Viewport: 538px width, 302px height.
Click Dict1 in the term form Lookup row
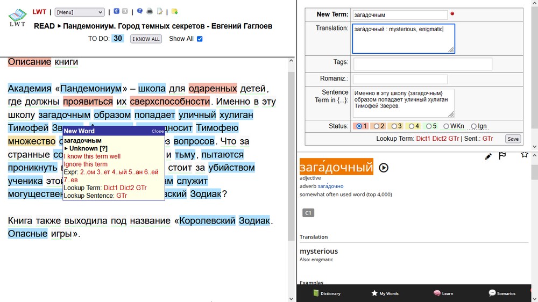(423, 139)
